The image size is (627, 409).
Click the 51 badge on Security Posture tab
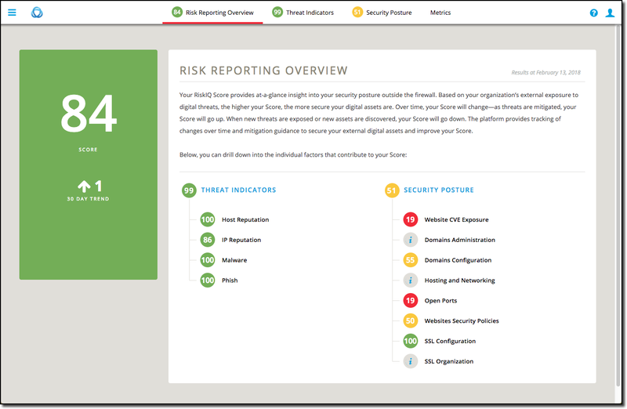point(357,12)
